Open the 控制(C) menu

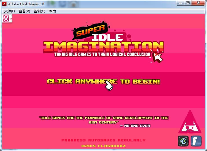39,11
